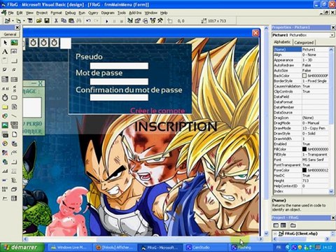336x252 pixels.
Task: Select the CheckBox tool in the toolbox
Action: click(x=5, y=70)
